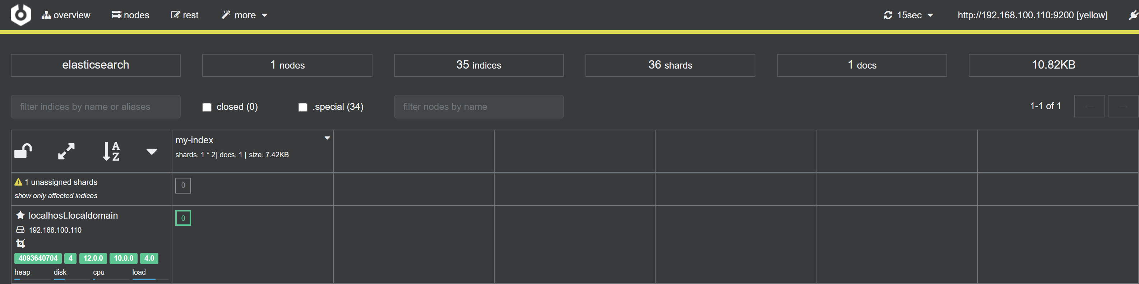Click the unassigned shard 0 box
Screen dimensions: 1139x284
183,186
